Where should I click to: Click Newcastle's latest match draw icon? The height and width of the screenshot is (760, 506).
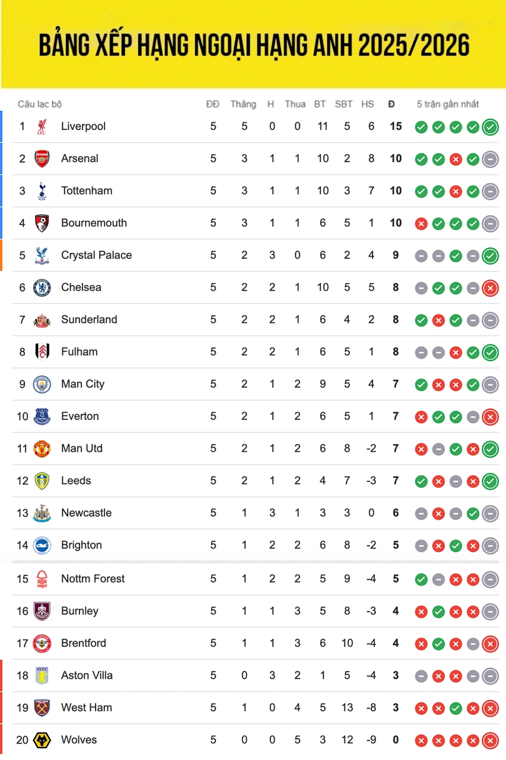490,514
